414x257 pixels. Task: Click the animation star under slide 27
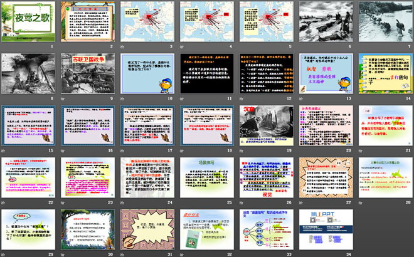pyautogui.click(x=300, y=203)
